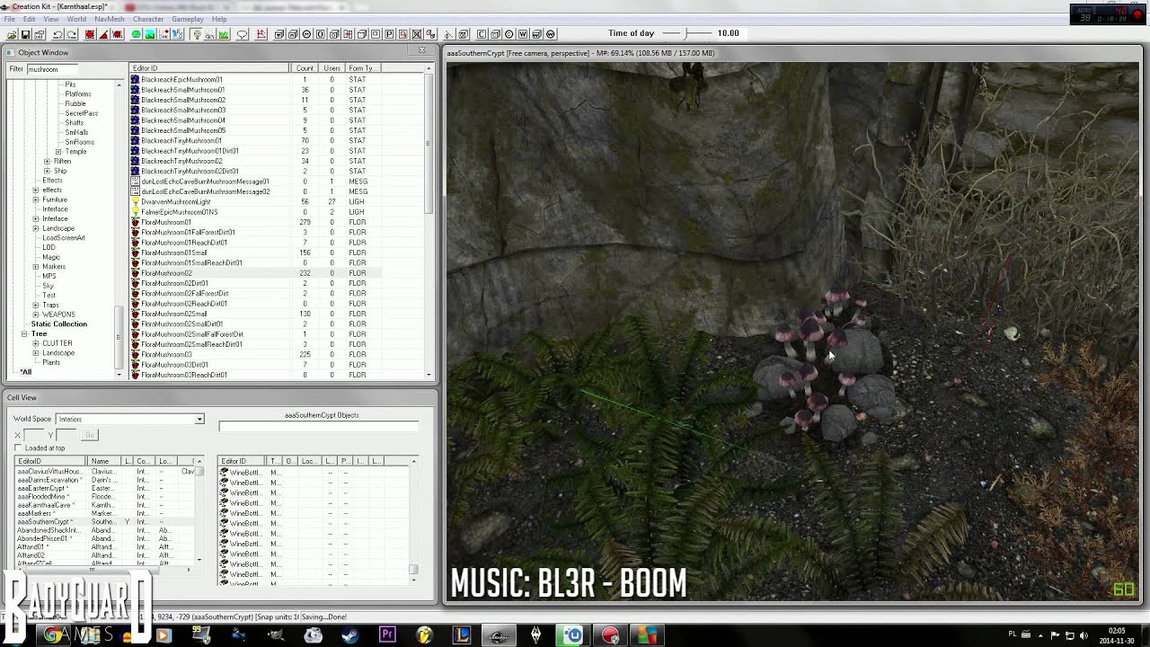Click the save plugin floppy icon
This screenshot has height=647, width=1150.
25,34
